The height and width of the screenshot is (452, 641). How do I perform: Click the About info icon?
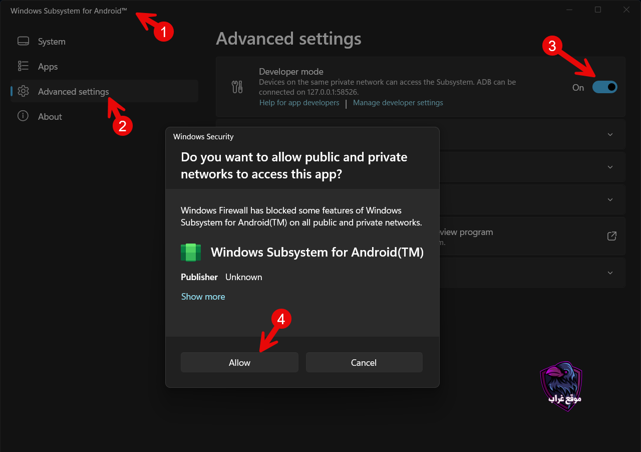click(x=23, y=116)
